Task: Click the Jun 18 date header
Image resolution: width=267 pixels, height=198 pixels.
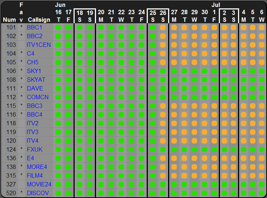Action: 80,16
